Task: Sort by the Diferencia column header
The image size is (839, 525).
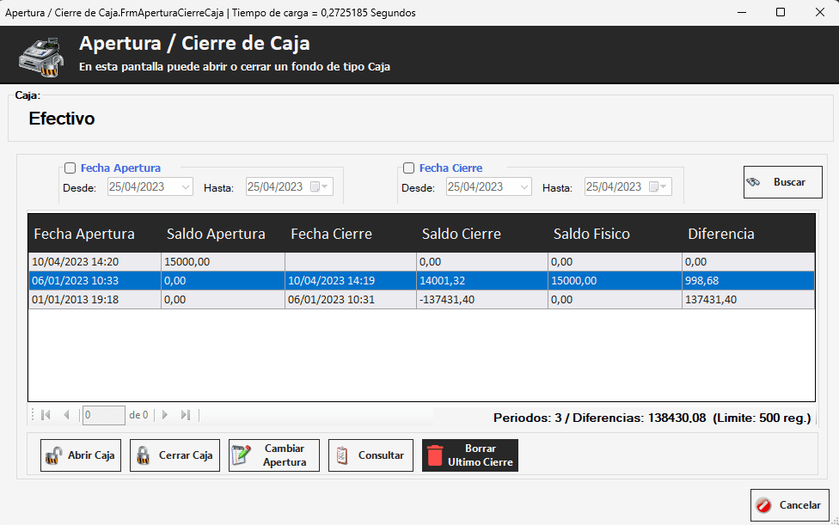Action: (720, 234)
